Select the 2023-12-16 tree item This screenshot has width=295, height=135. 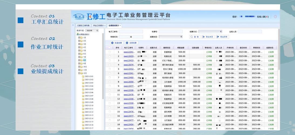pyautogui.click(x=89, y=125)
